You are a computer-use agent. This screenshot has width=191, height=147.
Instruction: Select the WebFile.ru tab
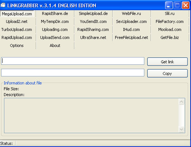[132, 13]
